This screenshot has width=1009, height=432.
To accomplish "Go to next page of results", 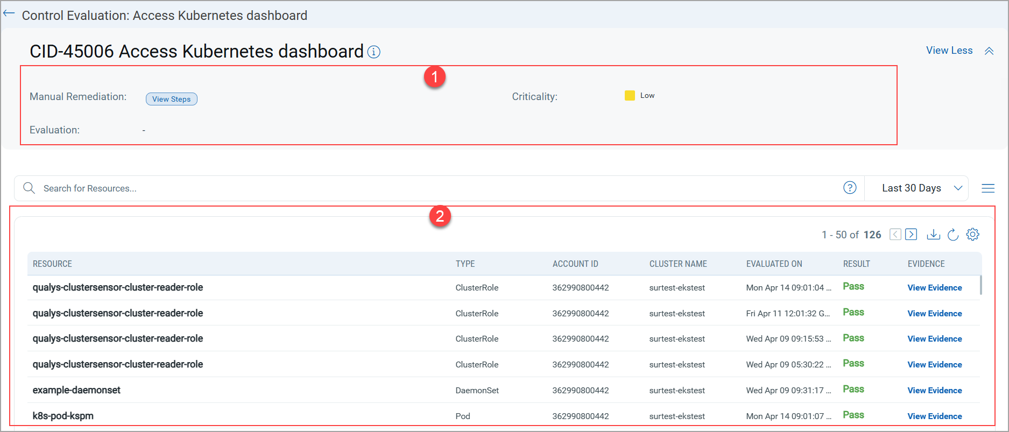I will (911, 235).
